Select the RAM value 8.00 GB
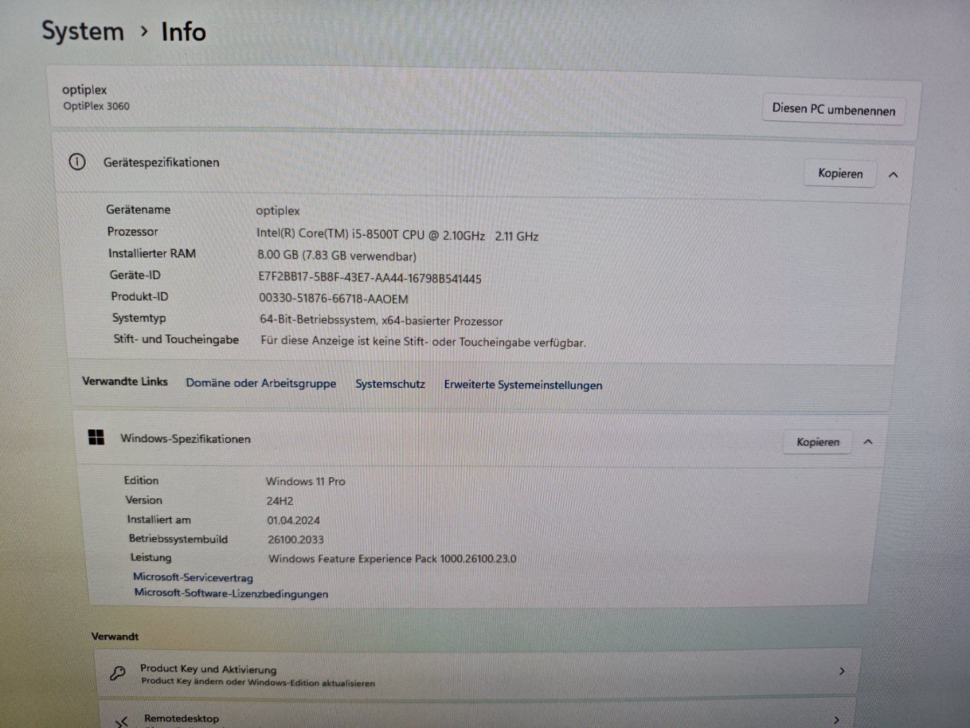Image resolution: width=970 pixels, height=728 pixels. coord(337,256)
